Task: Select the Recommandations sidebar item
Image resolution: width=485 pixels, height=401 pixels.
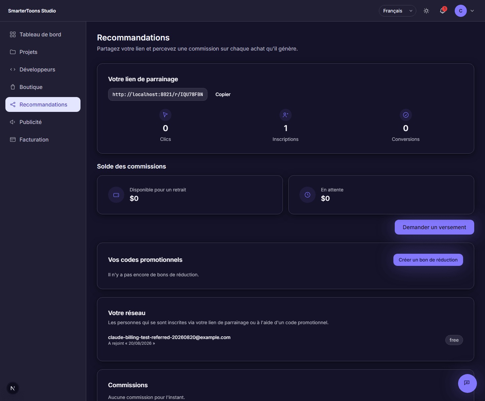Action: [x=43, y=104]
